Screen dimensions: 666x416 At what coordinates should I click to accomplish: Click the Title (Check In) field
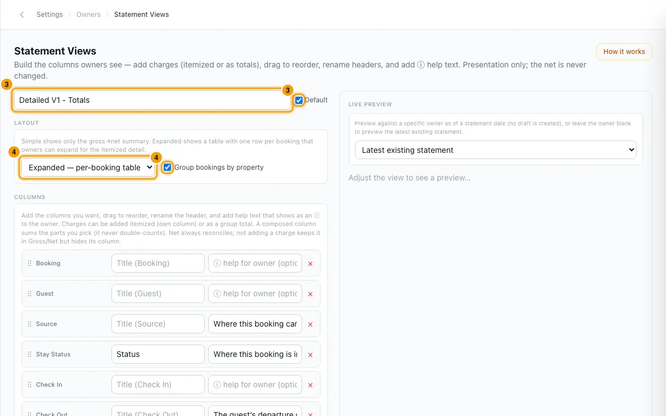point(158,385)
